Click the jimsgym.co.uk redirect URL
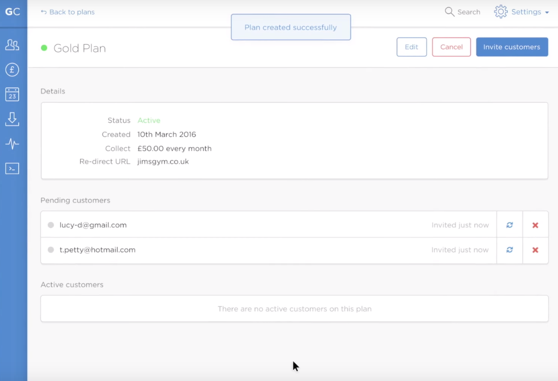This screenshot has width=558, height=381. (x=163, y=161)
